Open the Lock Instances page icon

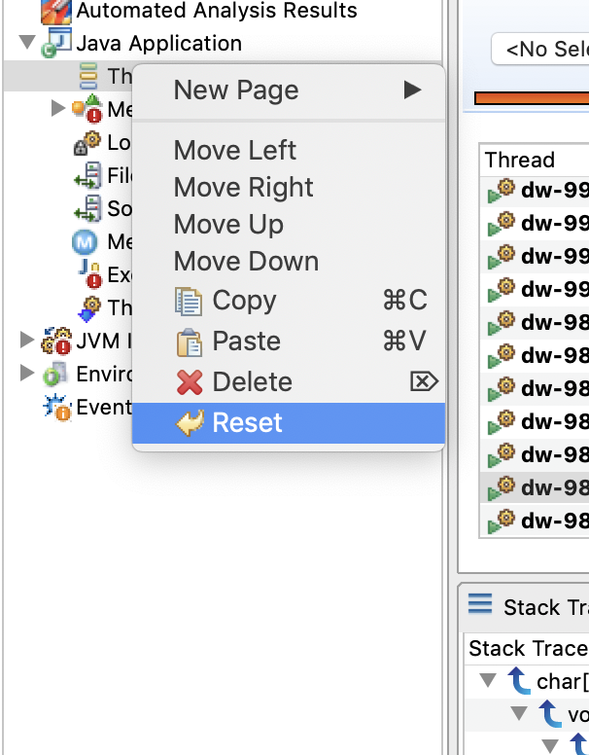tap(87, 143)
